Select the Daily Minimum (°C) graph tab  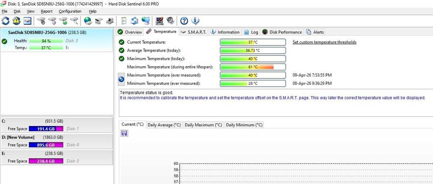244,125
